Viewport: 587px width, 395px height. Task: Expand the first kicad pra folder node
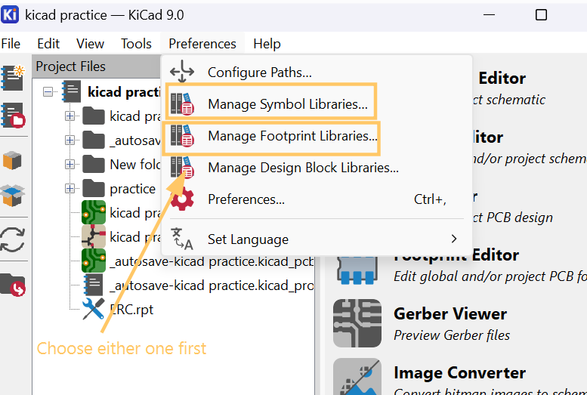[70, 116]
